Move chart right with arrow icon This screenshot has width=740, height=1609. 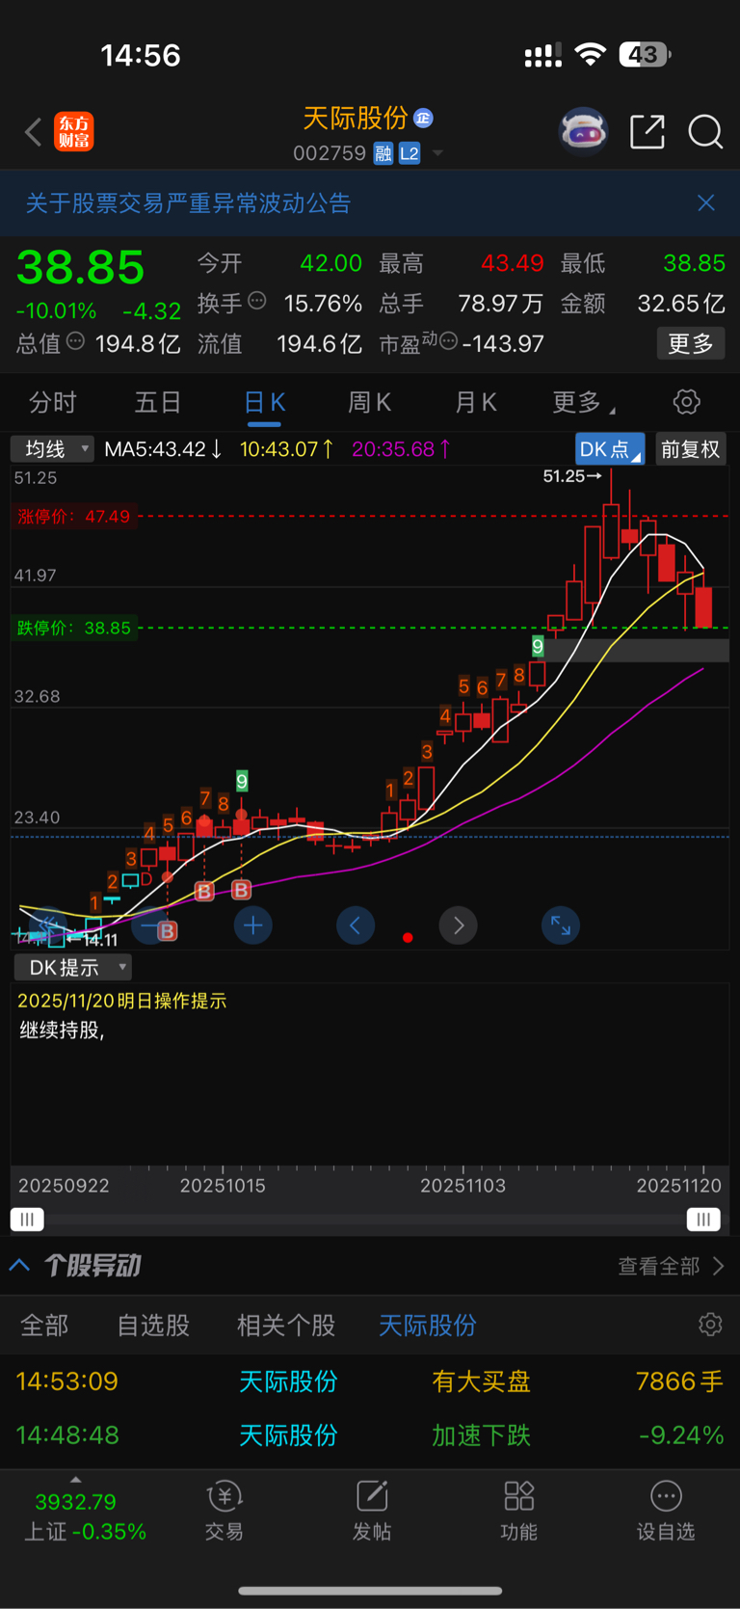(459, 926)
